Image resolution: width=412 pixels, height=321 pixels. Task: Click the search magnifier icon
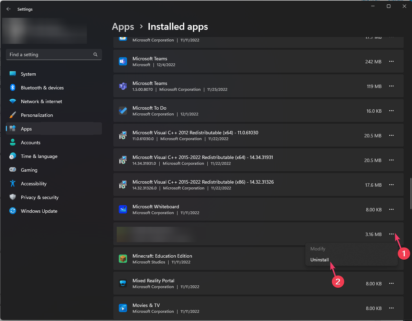coord(95,54)
